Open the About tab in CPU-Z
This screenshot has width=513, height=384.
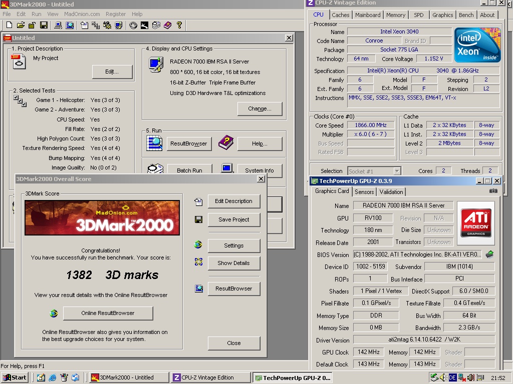pos(487,15)
